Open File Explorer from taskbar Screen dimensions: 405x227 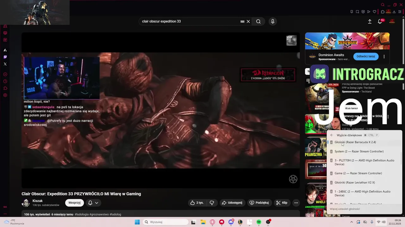pyautogui.click(x=203, y=222)
